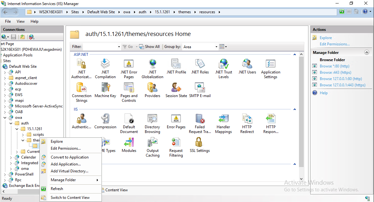Open the HTTP Redirect feature
This screenshot has width=374, height=202.
pos(247,124)
